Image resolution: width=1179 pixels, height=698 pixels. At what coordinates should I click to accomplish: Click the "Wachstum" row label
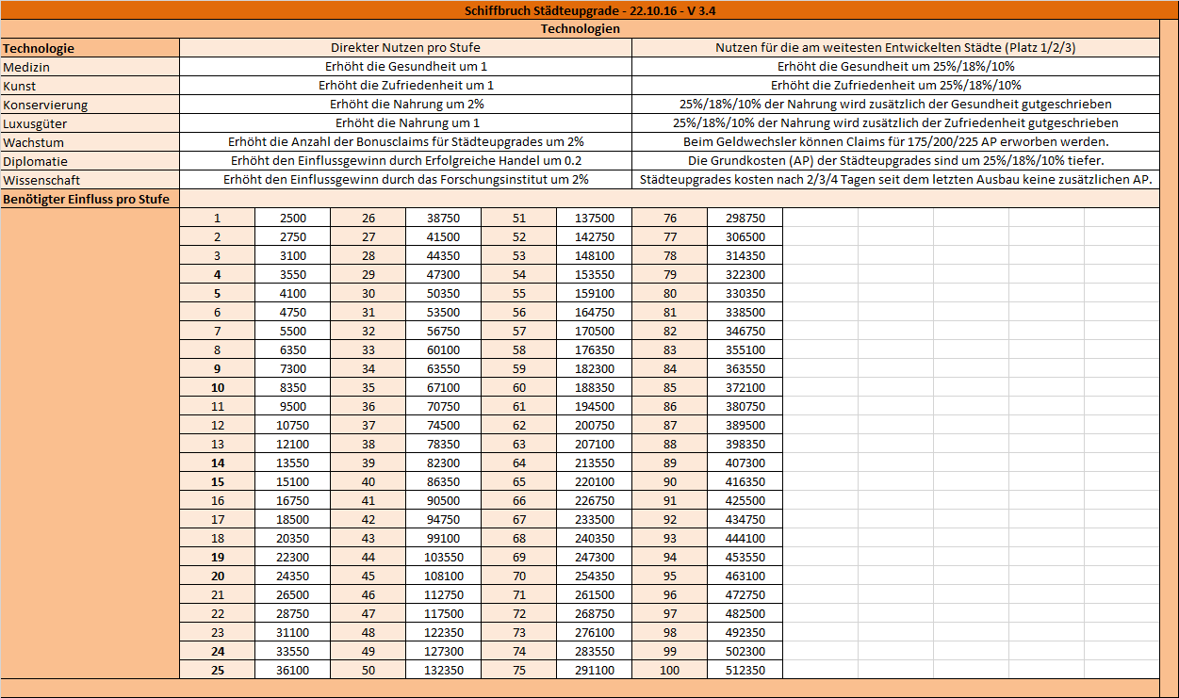coord(90,142)
